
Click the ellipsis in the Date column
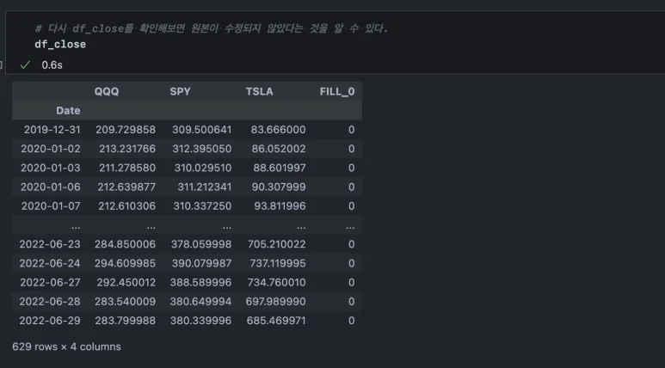[75, 225]
